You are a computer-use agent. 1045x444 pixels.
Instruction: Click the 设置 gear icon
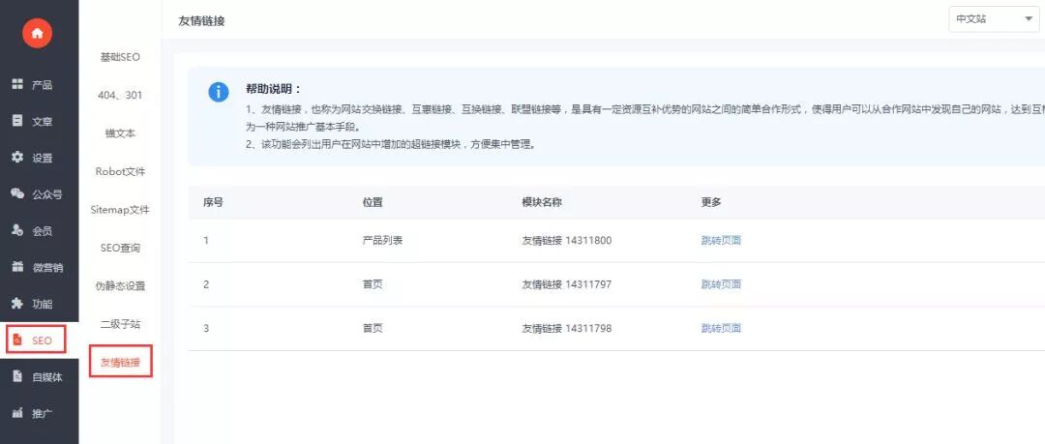click(x=18, y=158)
